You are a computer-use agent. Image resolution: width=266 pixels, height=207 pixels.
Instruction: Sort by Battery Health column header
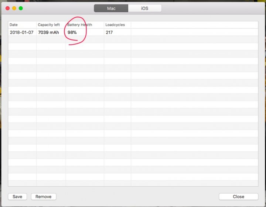[x=85, y=25]
